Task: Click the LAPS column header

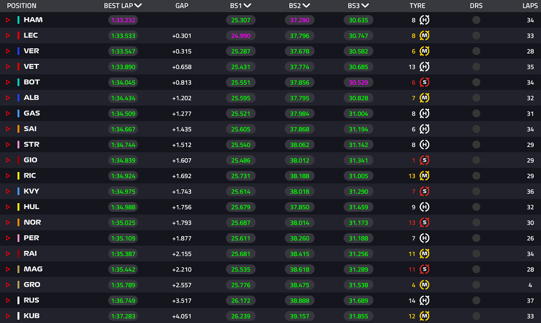Action: point(530,6)
